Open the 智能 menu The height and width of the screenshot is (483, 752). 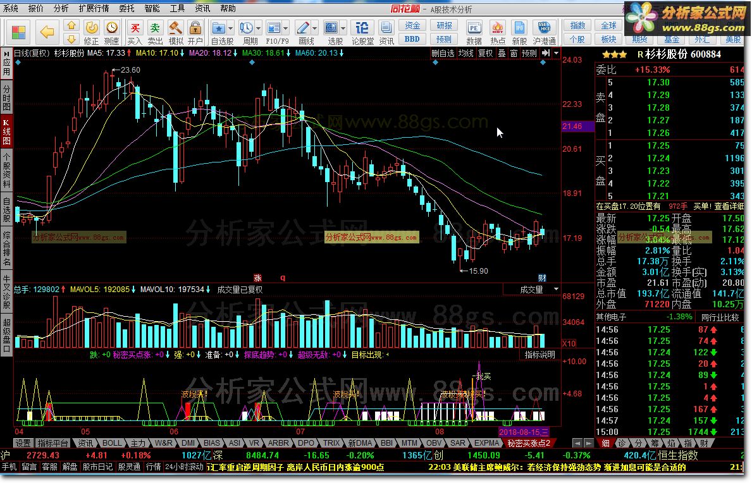(x=152, y=8)
